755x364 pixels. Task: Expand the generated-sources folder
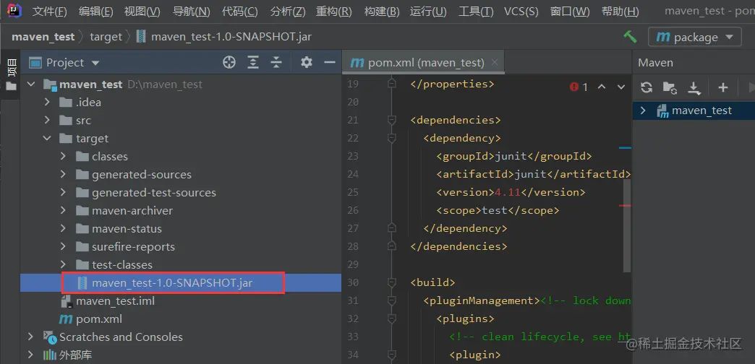[x=63, y=175]
